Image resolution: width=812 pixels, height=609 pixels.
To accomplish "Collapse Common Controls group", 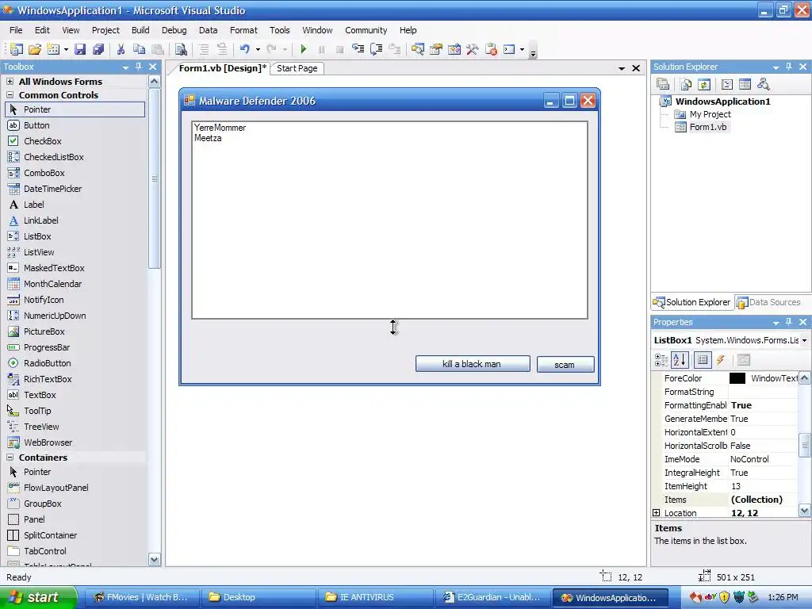I will pos(10,95).
